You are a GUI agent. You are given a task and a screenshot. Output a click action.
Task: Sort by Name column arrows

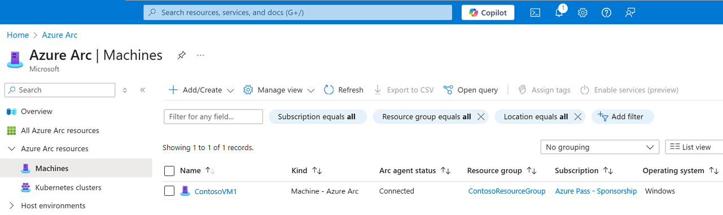pyautogui.click(x=211, y=170)
